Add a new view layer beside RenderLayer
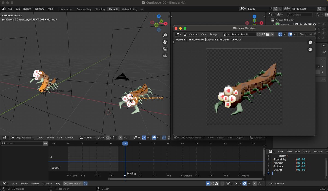Screen dimensions: 328x191 point(319,9)
